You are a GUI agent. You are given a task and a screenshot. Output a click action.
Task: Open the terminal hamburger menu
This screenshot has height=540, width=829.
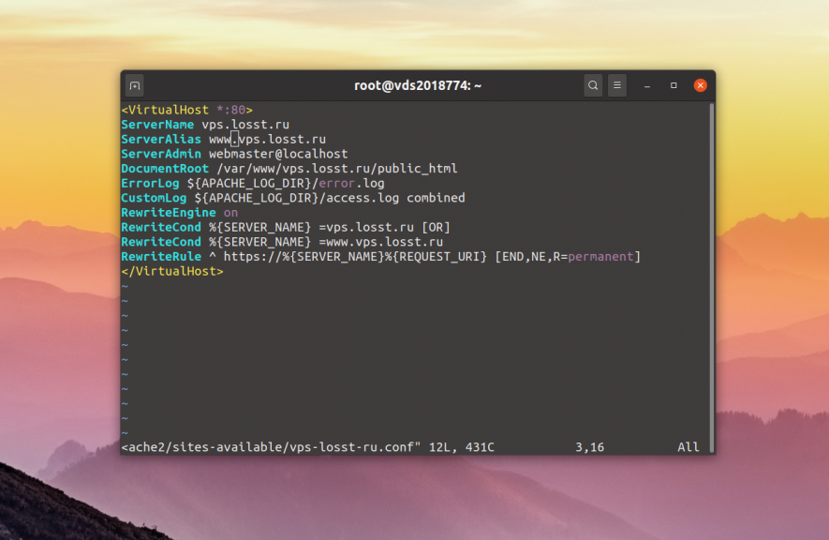pyautogui.click(x=617, y=85)
